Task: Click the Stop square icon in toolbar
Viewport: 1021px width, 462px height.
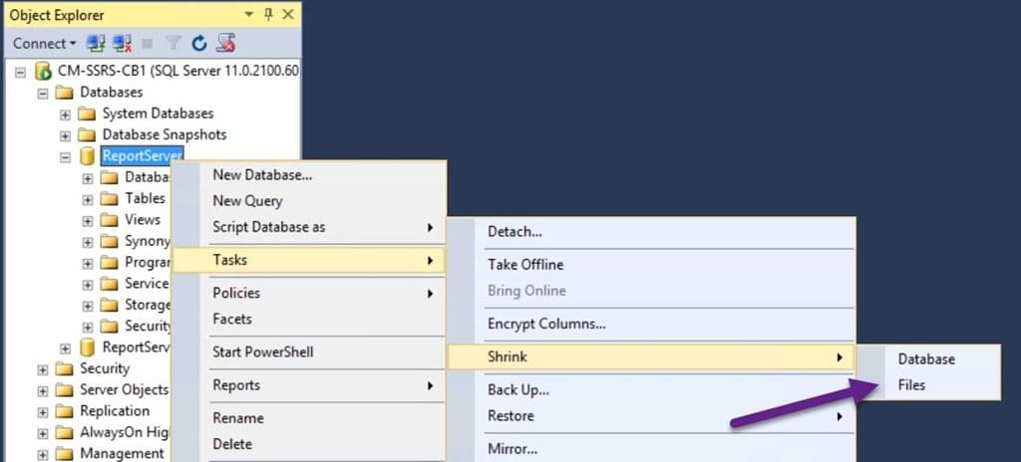Action: click(x=148, y=44)
